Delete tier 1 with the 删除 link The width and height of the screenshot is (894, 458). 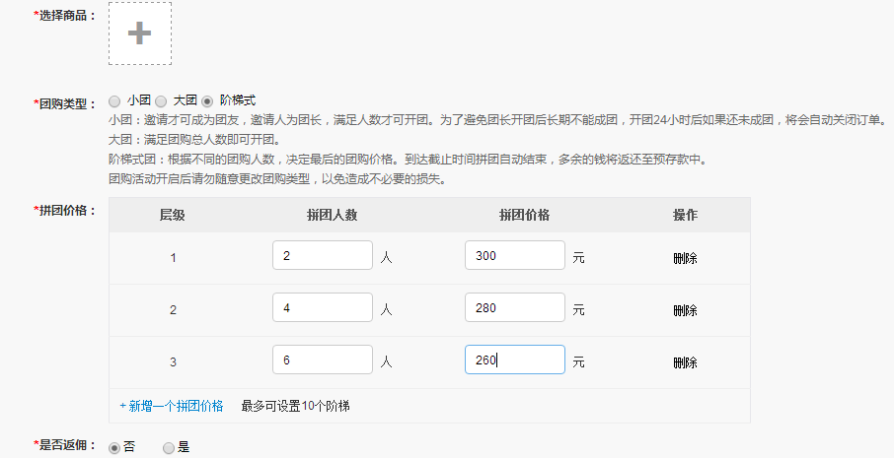685,258
